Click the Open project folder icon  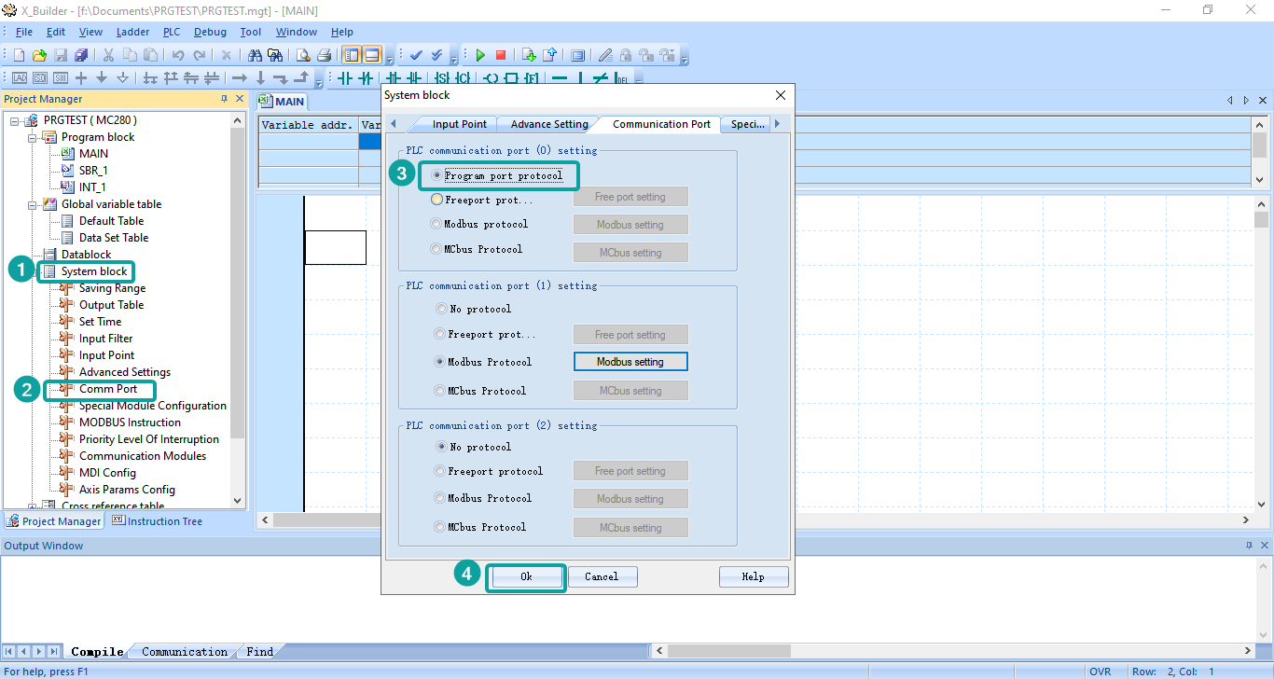point(39,56)
